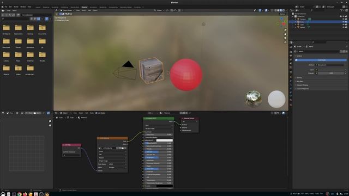Open Global transform orientation dropdown
The image size is (349, 196).
(159, 10)
